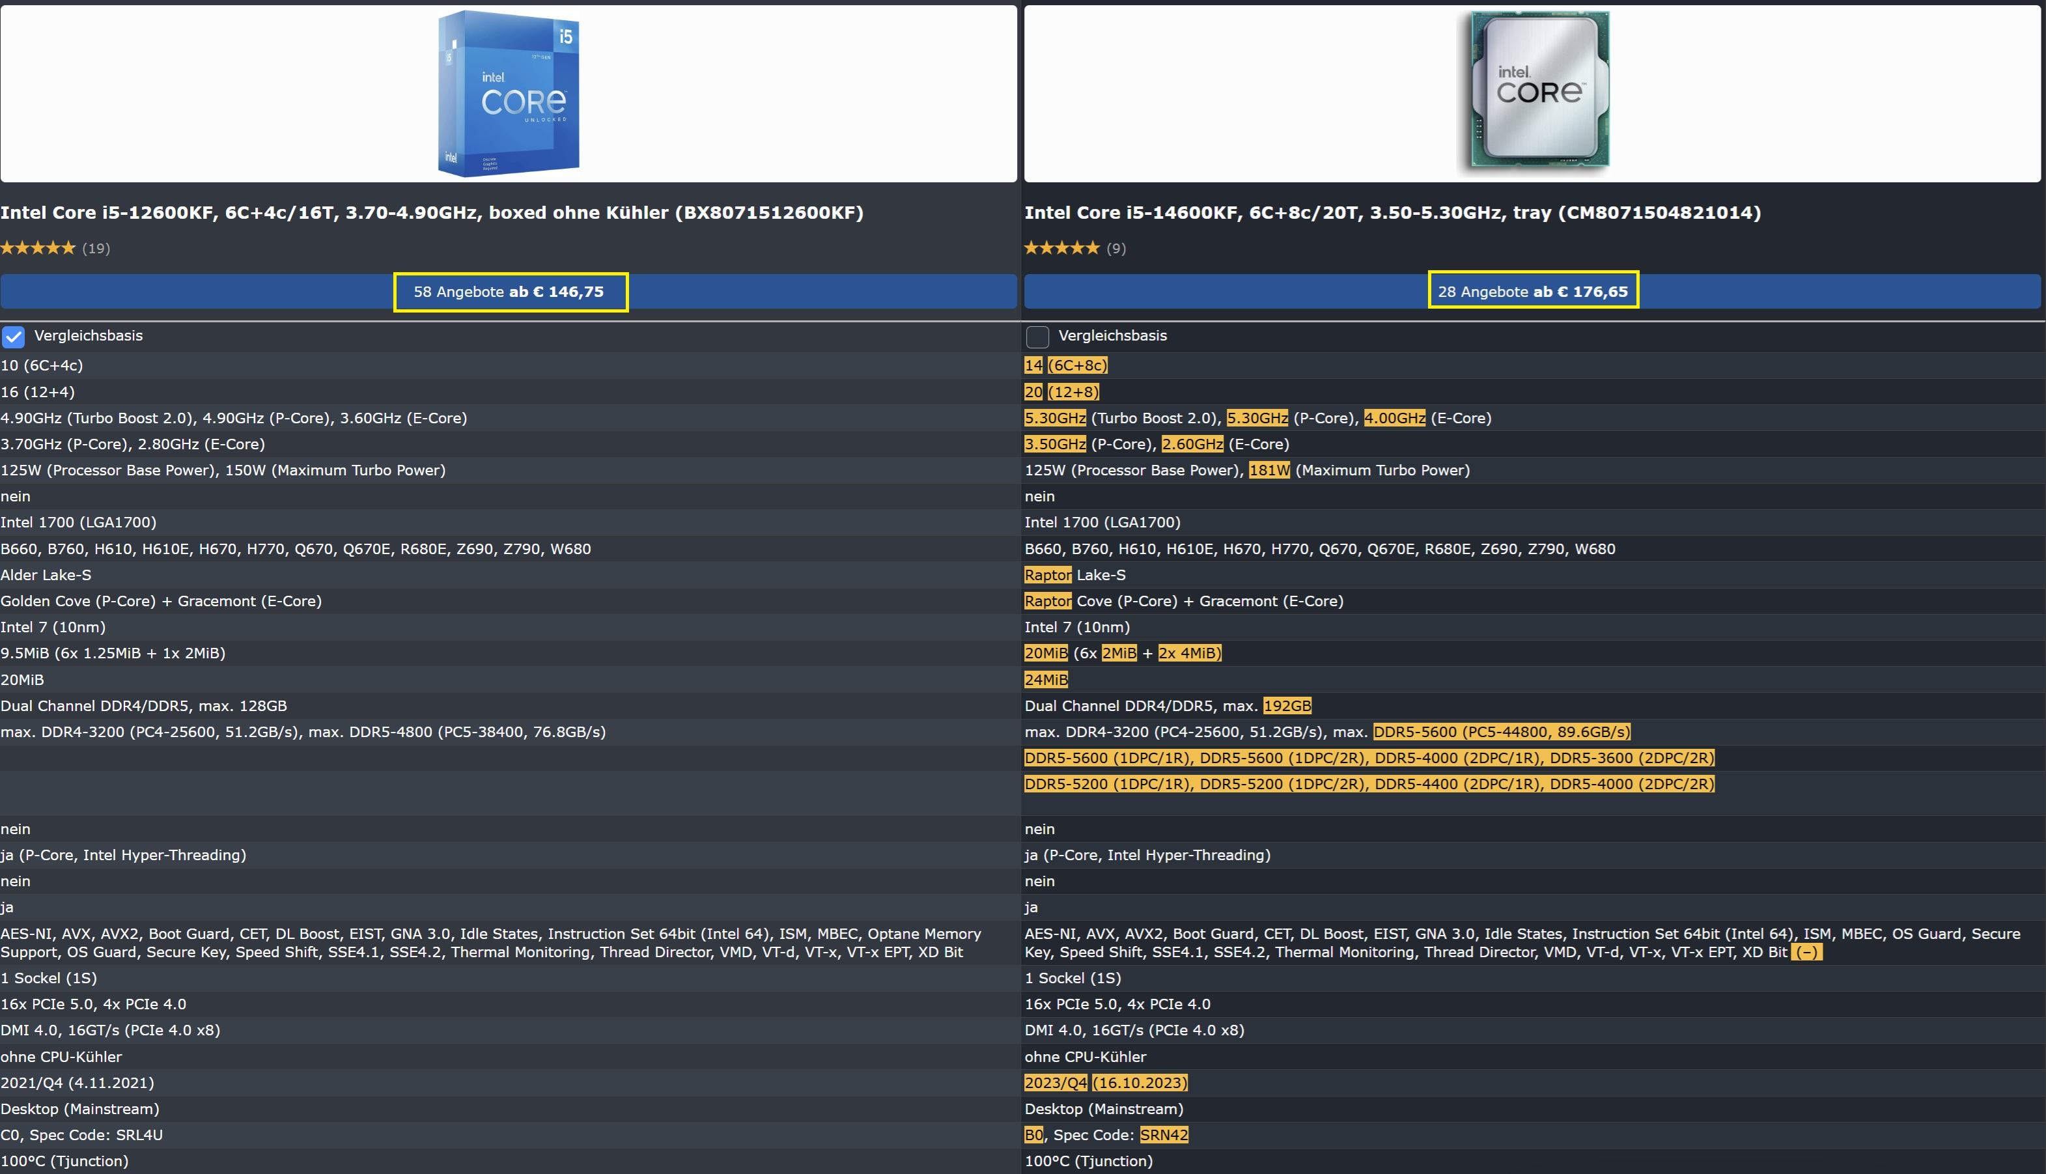Uncheck the Vergleichsbasis checkbox for the i5-12600KF
Image resolution: width=2046 pixels, height=1174 pixels.
coord(14,336)
